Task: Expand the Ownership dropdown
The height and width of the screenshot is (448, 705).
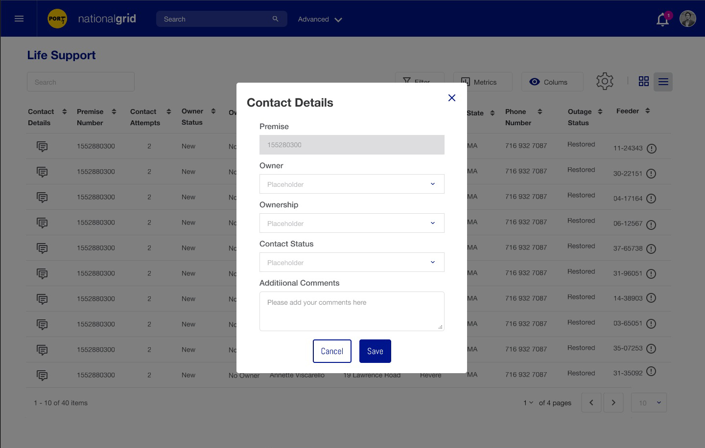Action: pyautogui.click(x=352, y=223)
